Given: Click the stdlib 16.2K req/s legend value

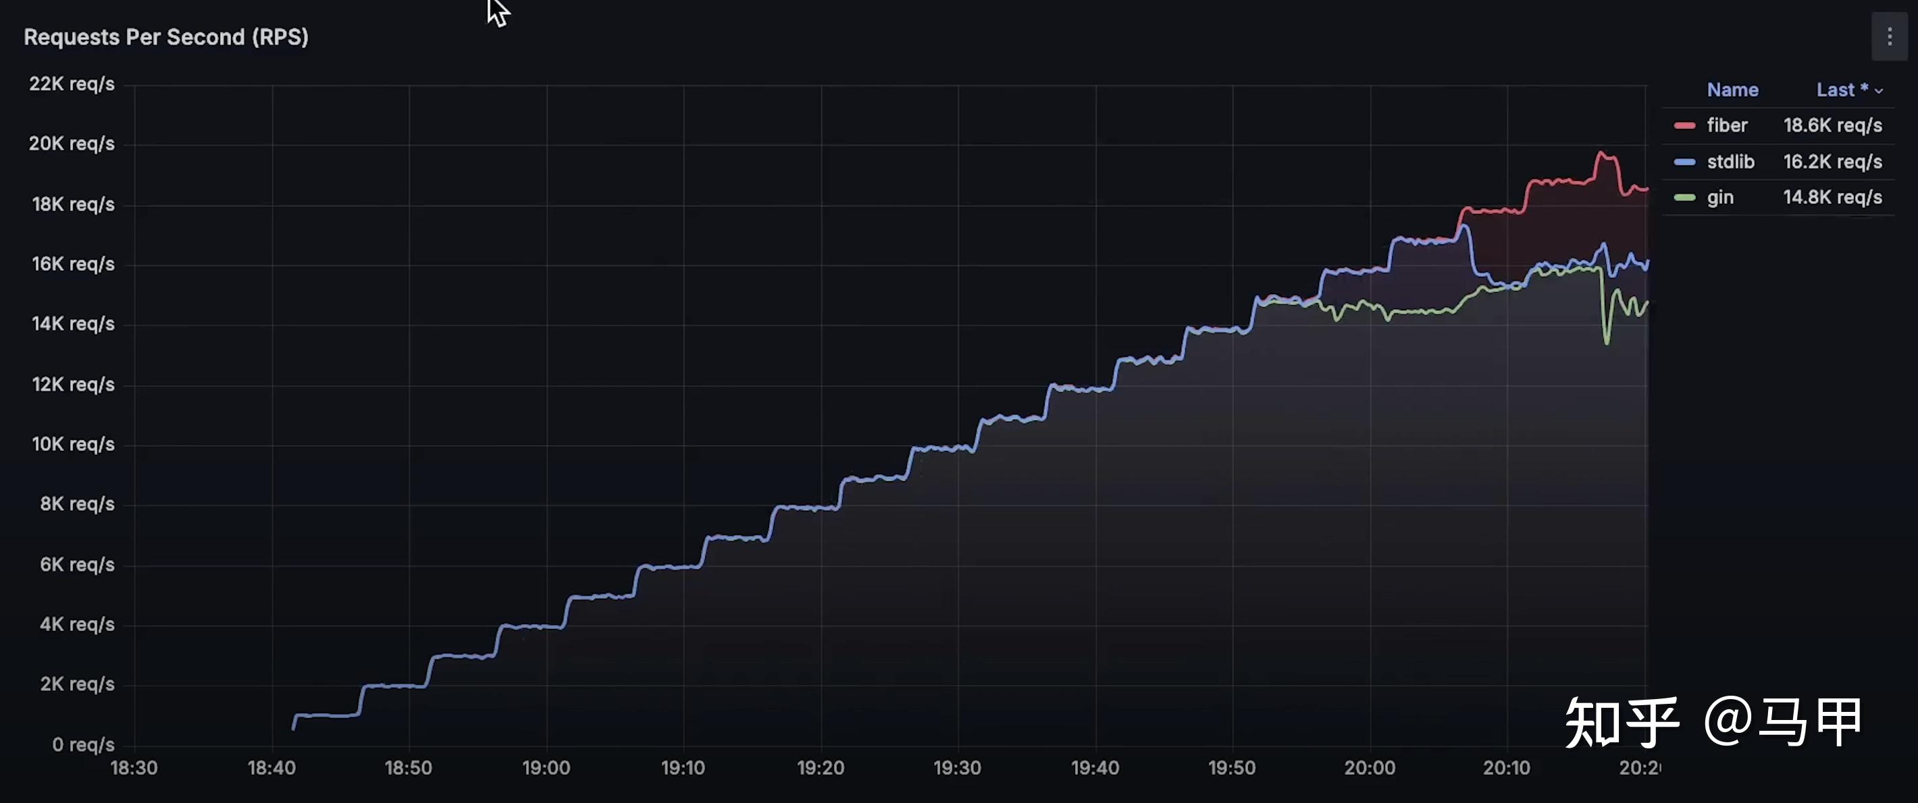Looking at the screenshot, I should tap(1832, 162).
